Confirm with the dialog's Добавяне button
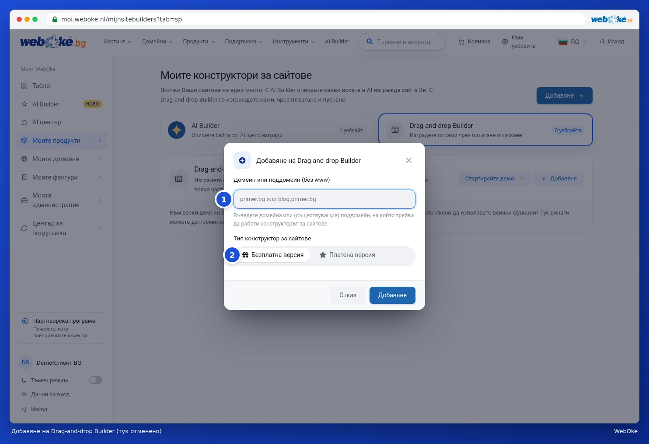 (392, 295)
